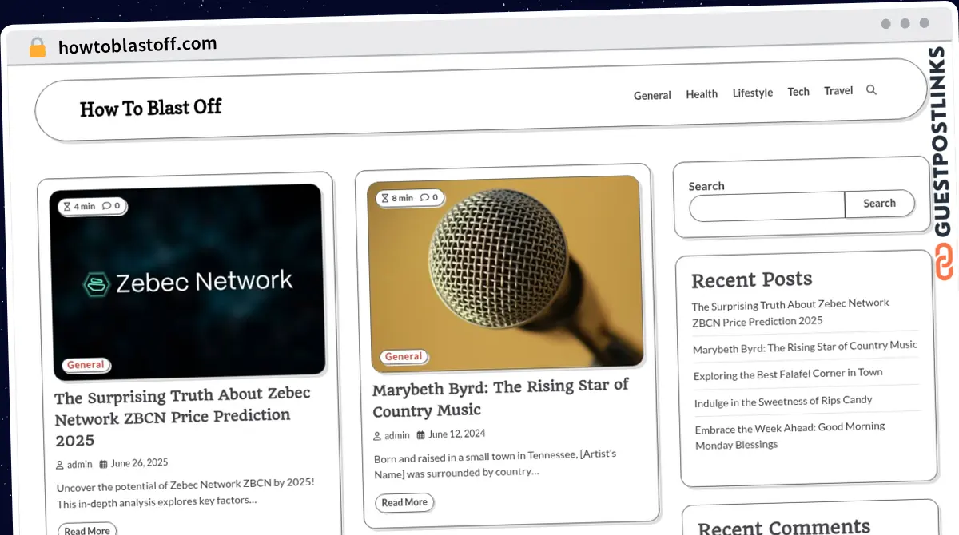Click Read More under Zebec Network excerpt

87,530
